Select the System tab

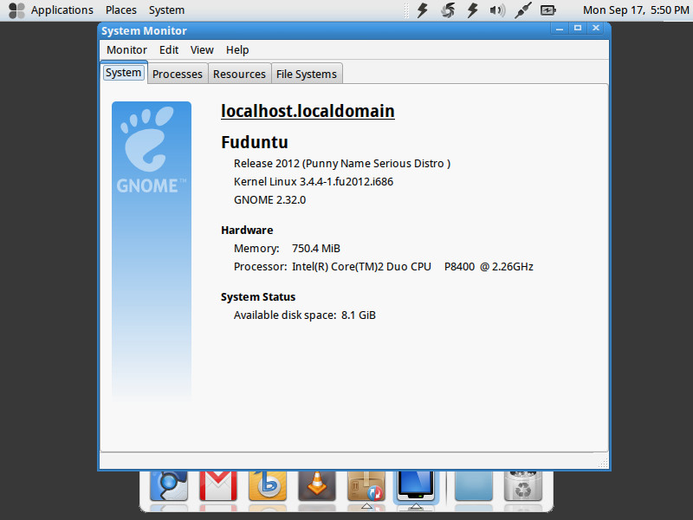pos(123,73)
